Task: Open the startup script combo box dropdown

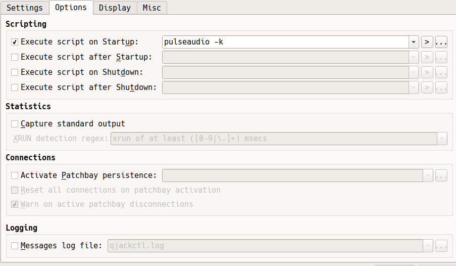Action: pyautogui.click(x=414, y=42)
